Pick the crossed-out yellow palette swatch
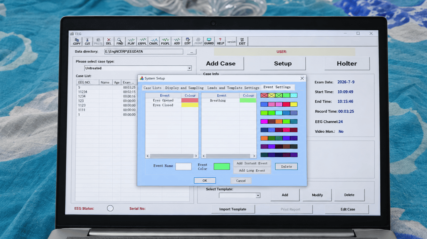This screenshot has width=427, height=239. click(272, 95)
